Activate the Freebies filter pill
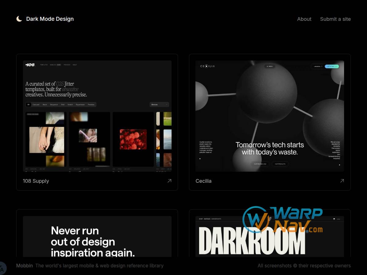367x275 pixels. click(91, 104)
